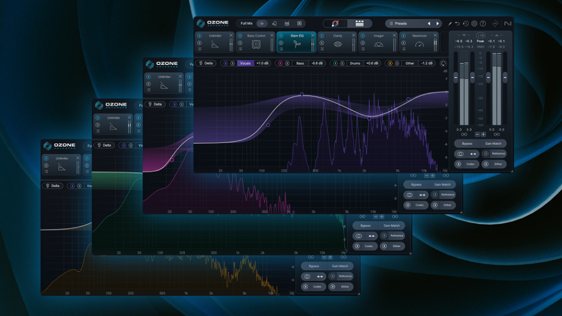
Task: Open settings gear in front Ozone window
Action: coord(474,24)
